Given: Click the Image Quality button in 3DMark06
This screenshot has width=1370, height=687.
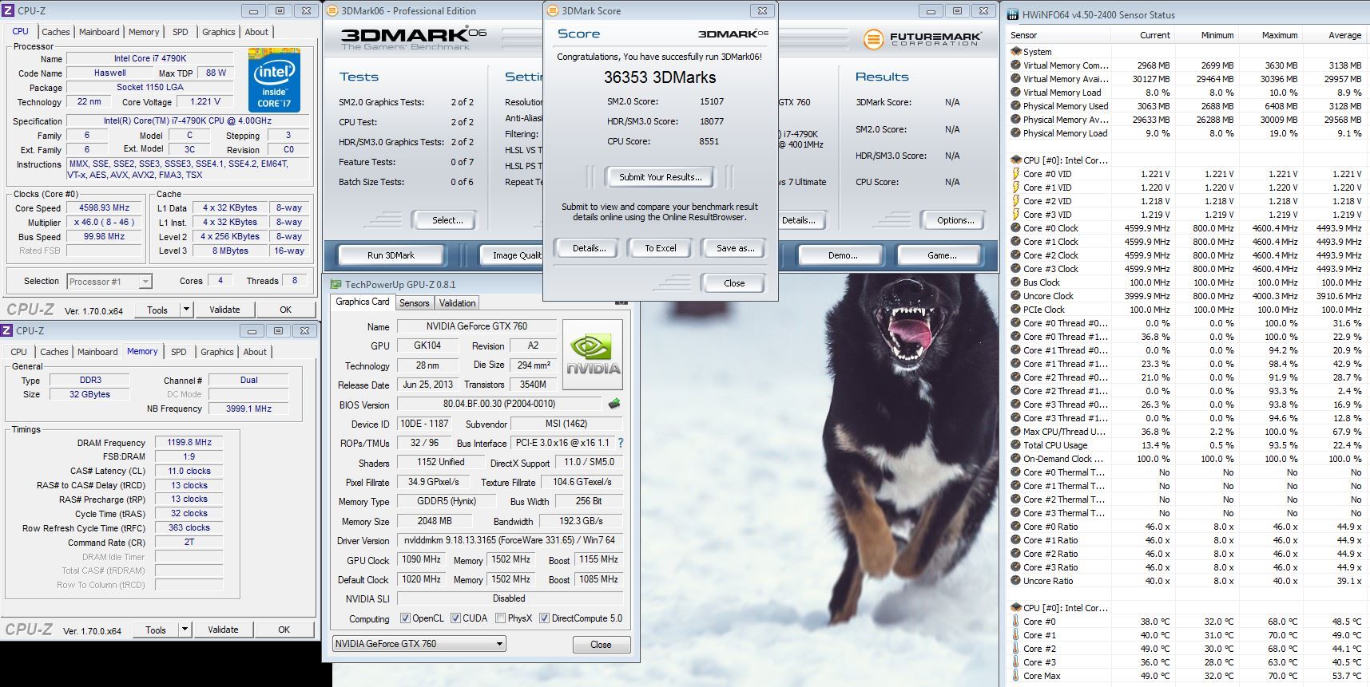Looking at the screenshot, I should tap(512, 255).
